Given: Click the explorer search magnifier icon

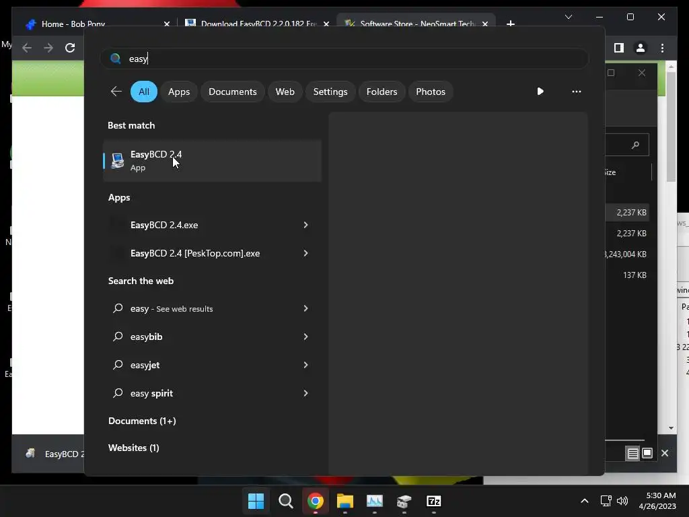Looking at the screenshot, I should tap(635, 145).
